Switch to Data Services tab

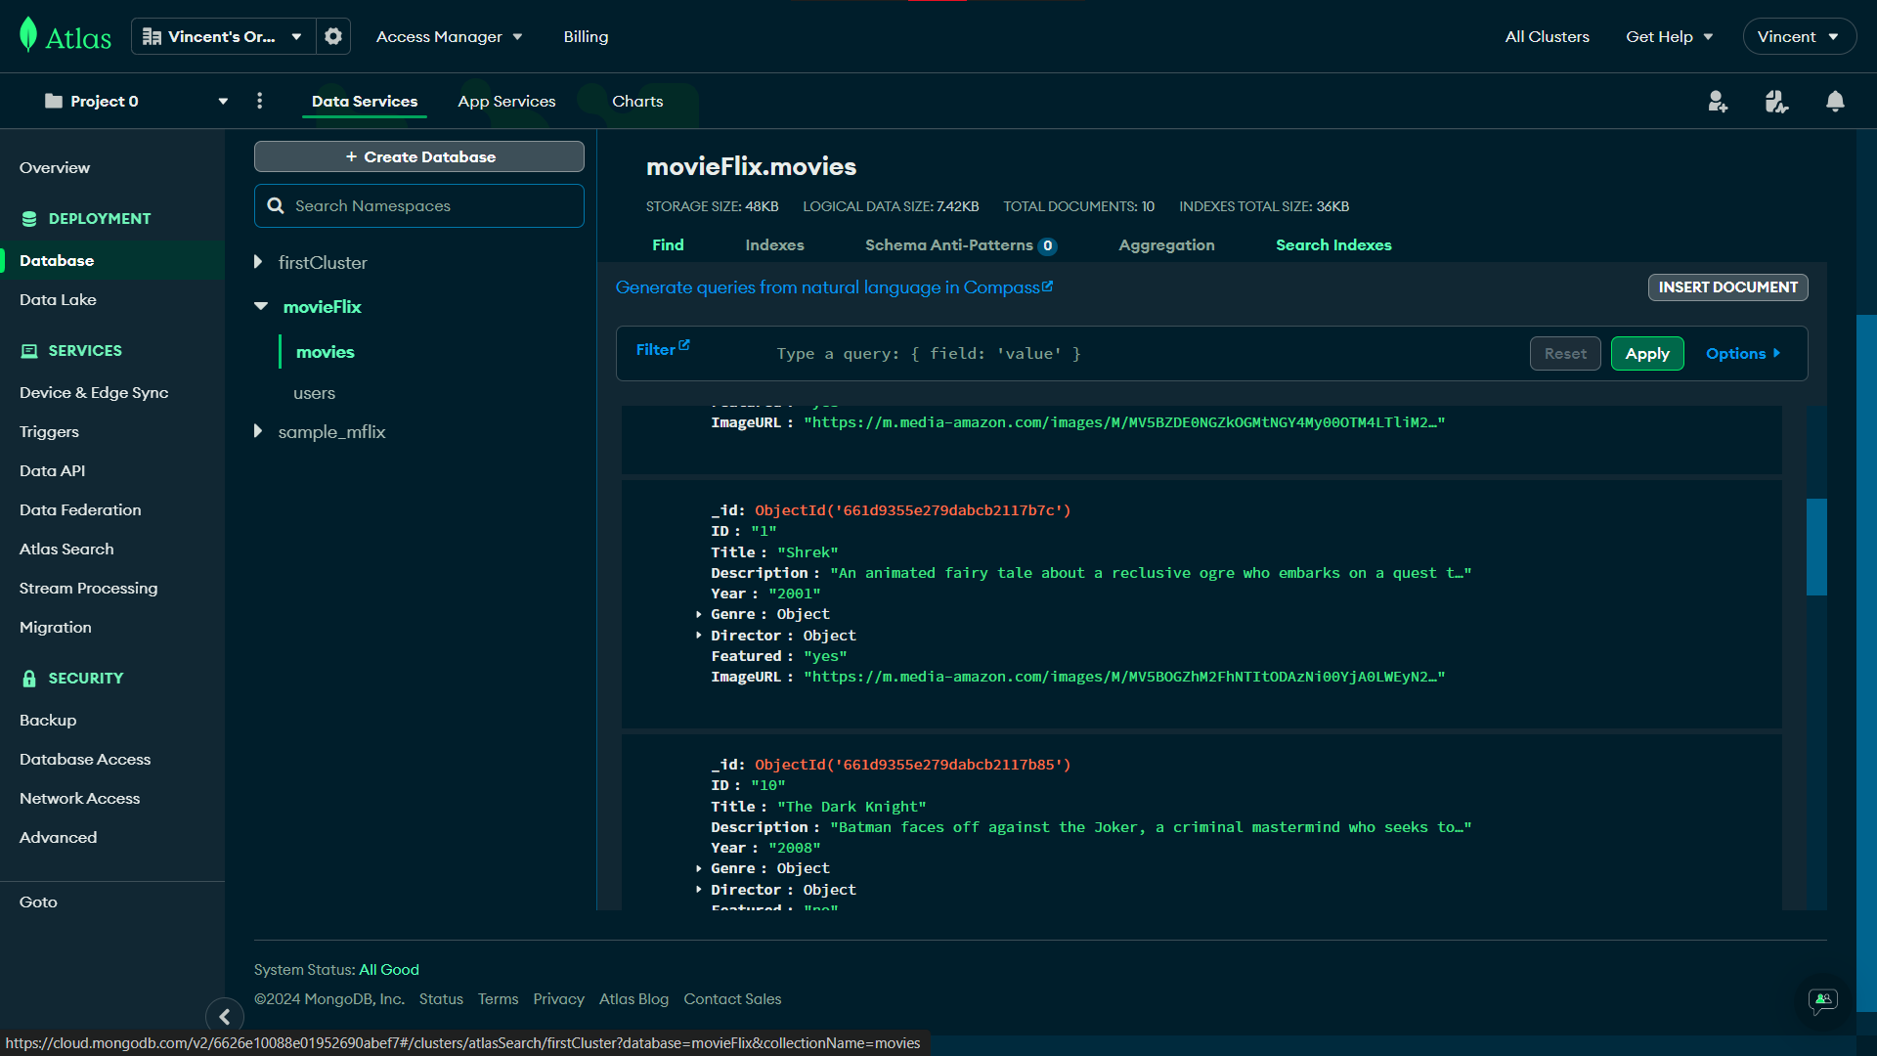365,101
